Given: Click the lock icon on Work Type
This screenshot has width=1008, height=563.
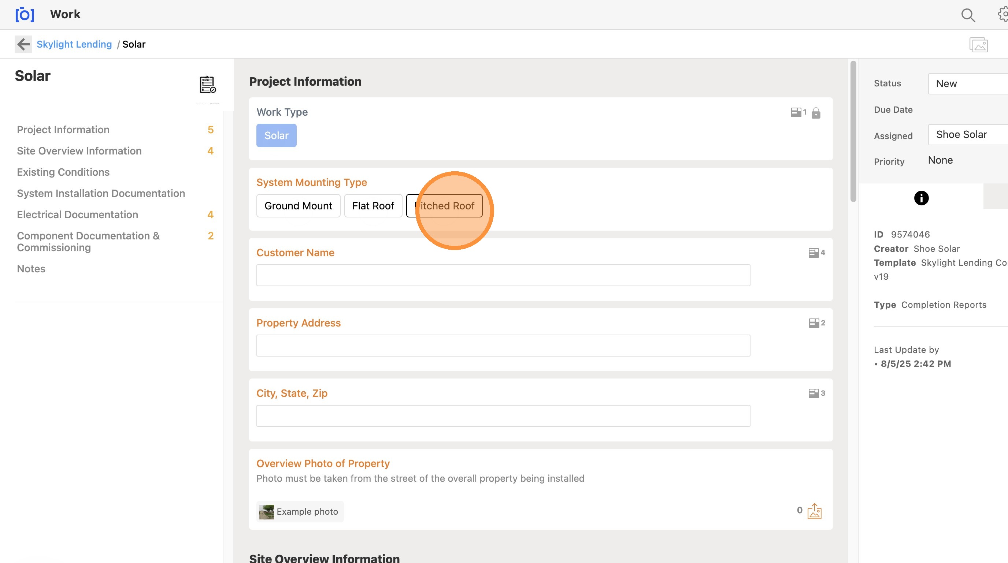Looking at the screenshot, I should [x=816, y=113].
